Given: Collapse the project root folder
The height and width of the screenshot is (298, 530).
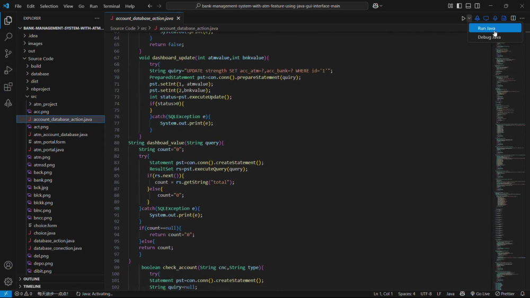Looking at the screenshot, I should coord(61,28).
